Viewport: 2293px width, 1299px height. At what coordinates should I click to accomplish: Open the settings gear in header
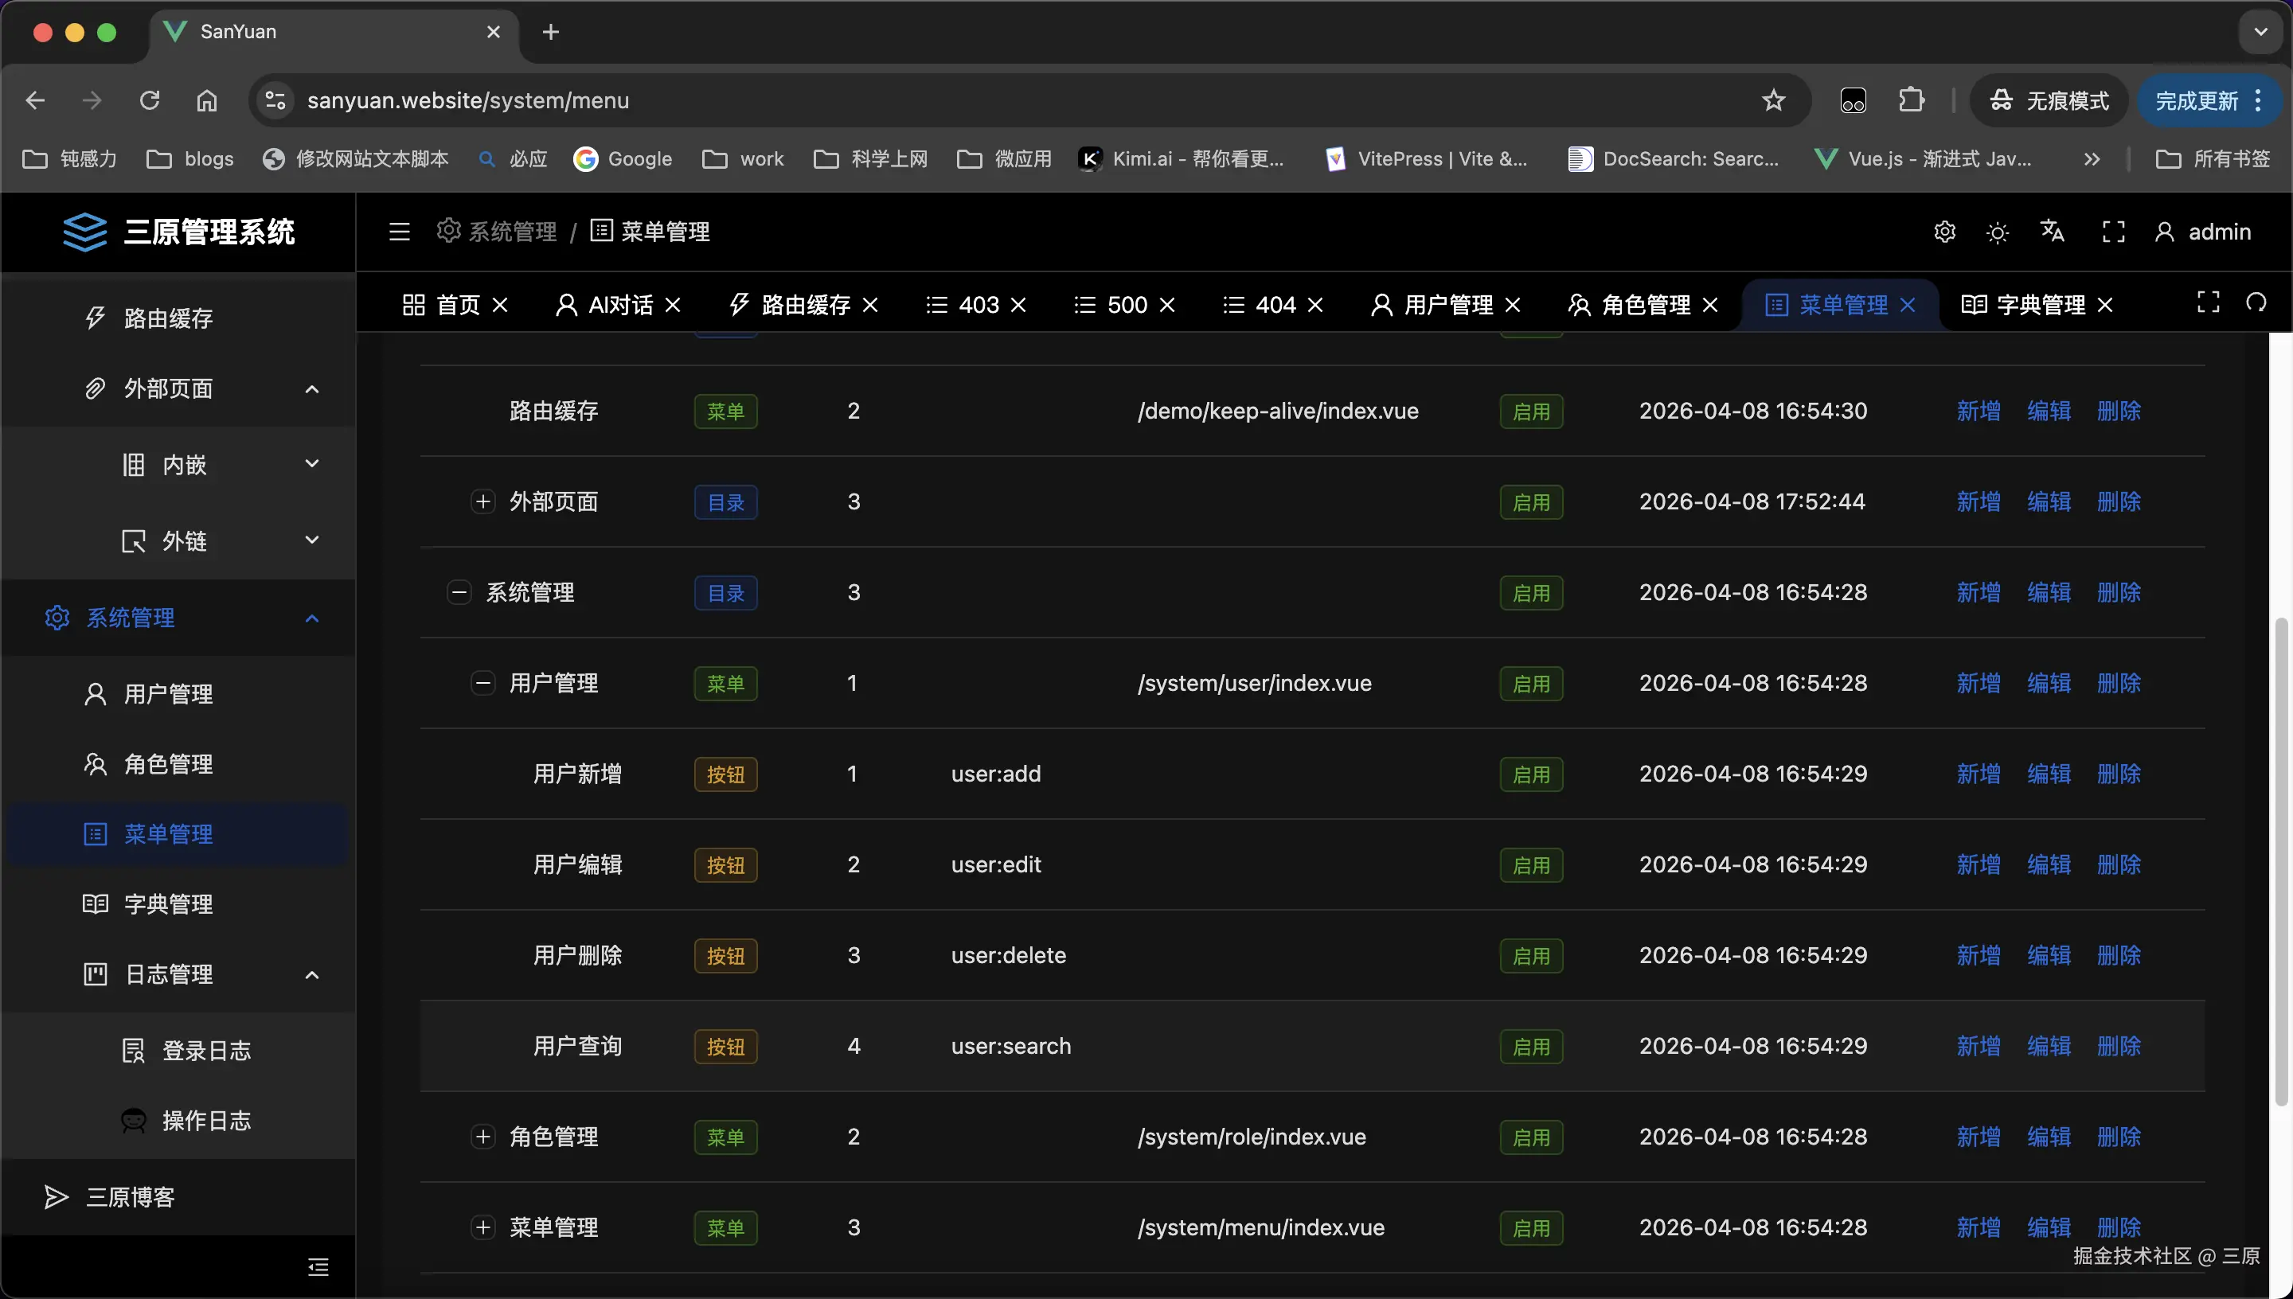click(x=1944, y=232)
